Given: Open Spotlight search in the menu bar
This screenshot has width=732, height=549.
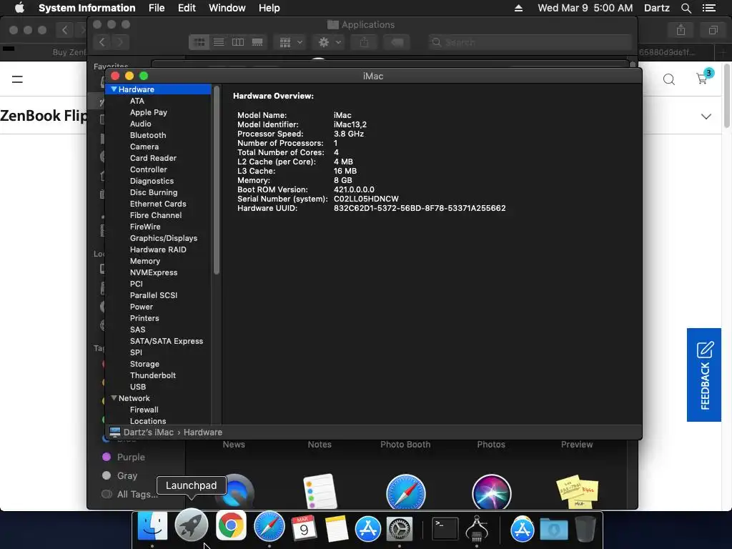Looking at the screenshot, I should pos(686,8).
